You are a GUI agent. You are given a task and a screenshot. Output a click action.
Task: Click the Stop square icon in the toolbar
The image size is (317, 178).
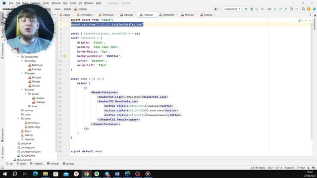pyautogui.click(x=262, y=9)
